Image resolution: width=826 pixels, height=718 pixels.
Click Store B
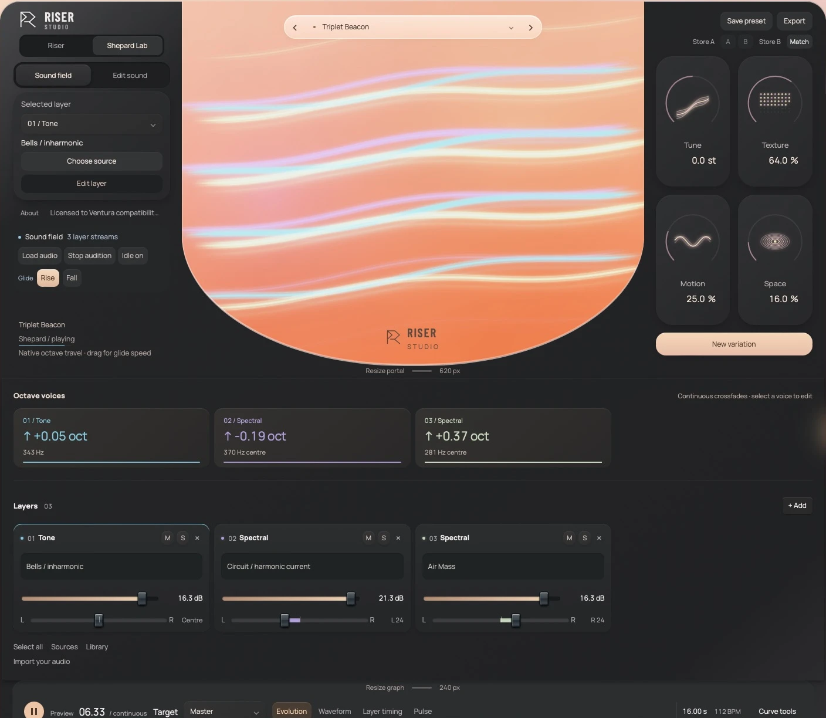pos(770,42)
